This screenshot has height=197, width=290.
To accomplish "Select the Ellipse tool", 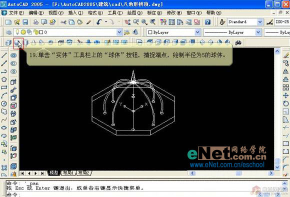I will [4, 128].
